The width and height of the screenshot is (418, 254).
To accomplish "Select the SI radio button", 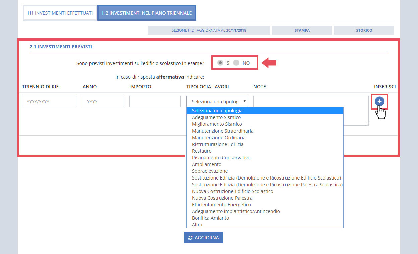I will click(220, 63).
